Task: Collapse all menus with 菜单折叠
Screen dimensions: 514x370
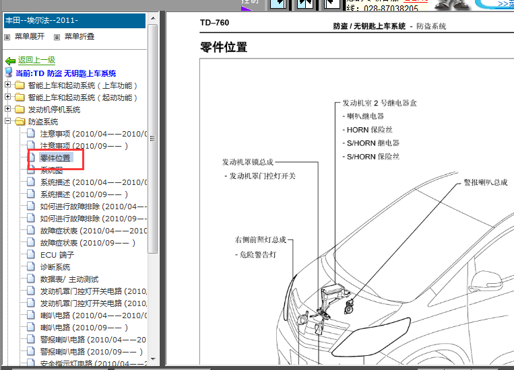Action: [x=79, y=36]
